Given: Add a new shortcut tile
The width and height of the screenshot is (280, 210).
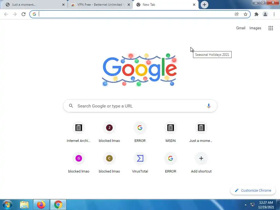Looking at the screenshot, I should (x=201, y=163).
